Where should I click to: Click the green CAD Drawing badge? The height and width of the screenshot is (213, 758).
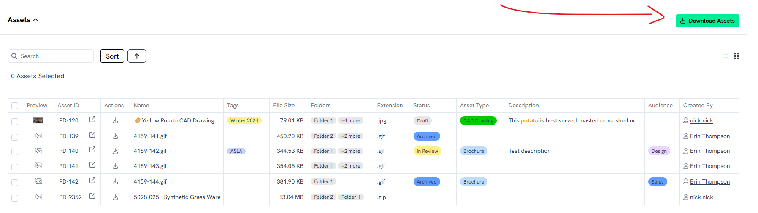[478, 121]
